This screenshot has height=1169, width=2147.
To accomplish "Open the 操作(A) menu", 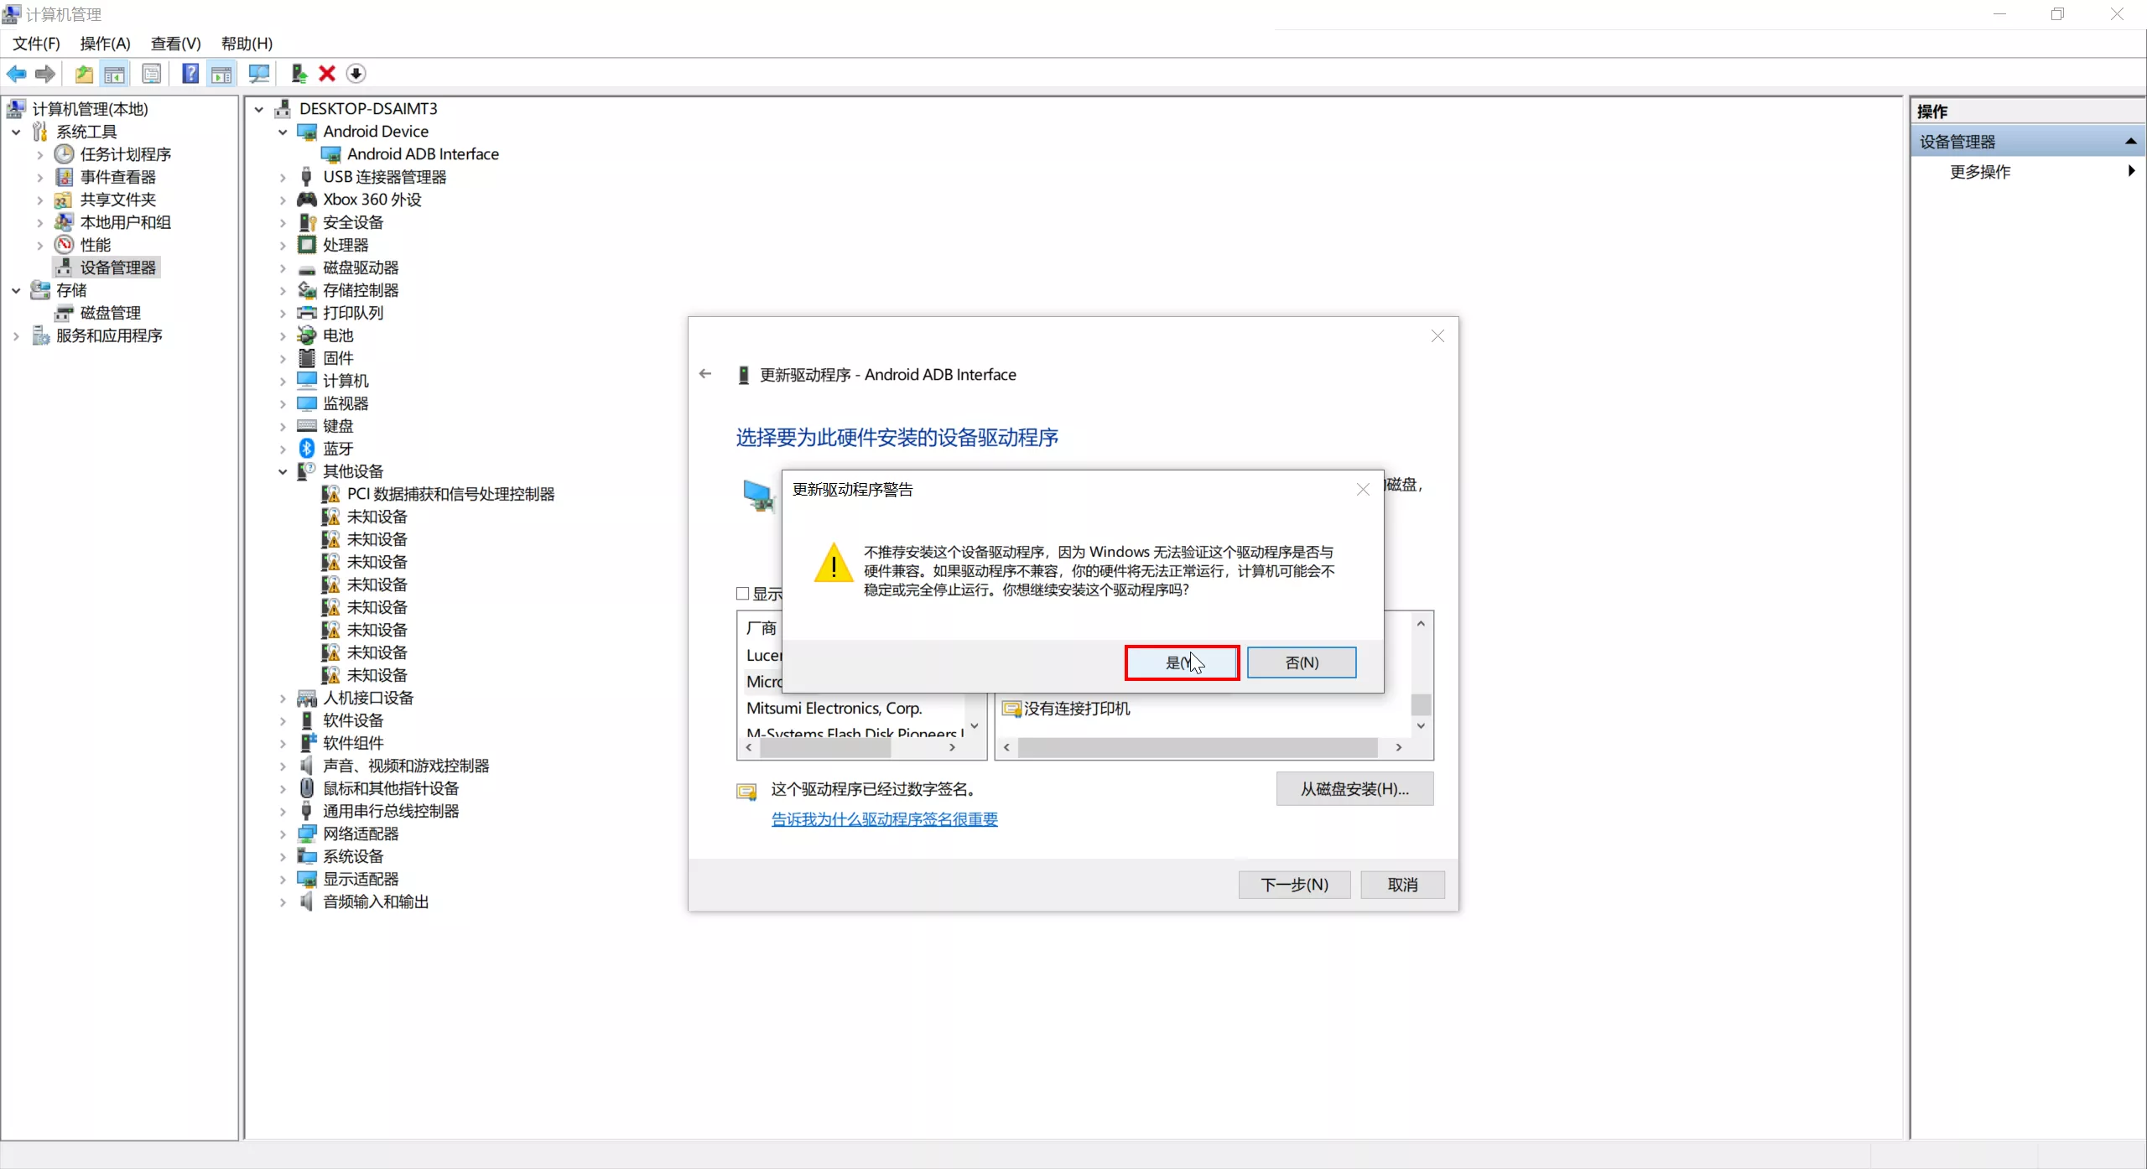I will click(x=105, y=44).
